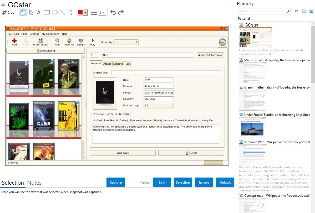Switch to the Tags tab
The width and height of the screenshot is (315, 213).
tap(128, 64)
